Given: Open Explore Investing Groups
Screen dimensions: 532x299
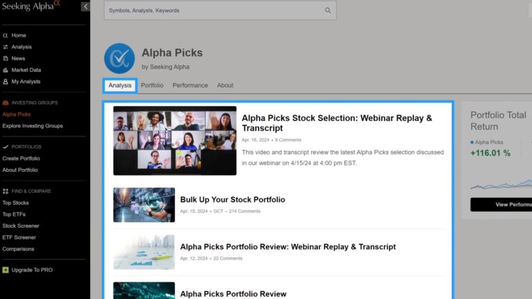Looking at the screenshot, I should click(33, 126).
